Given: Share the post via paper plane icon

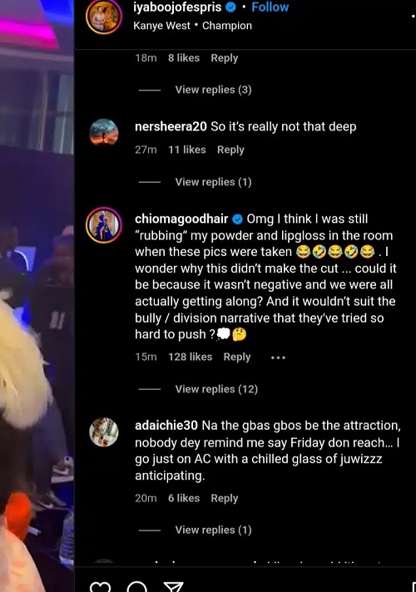Looking at the screenshot, I should [173, 586].
